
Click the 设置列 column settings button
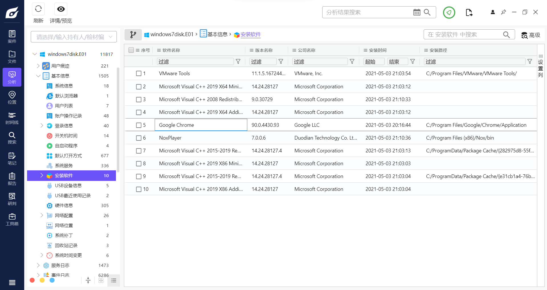[x=541, y=66]
